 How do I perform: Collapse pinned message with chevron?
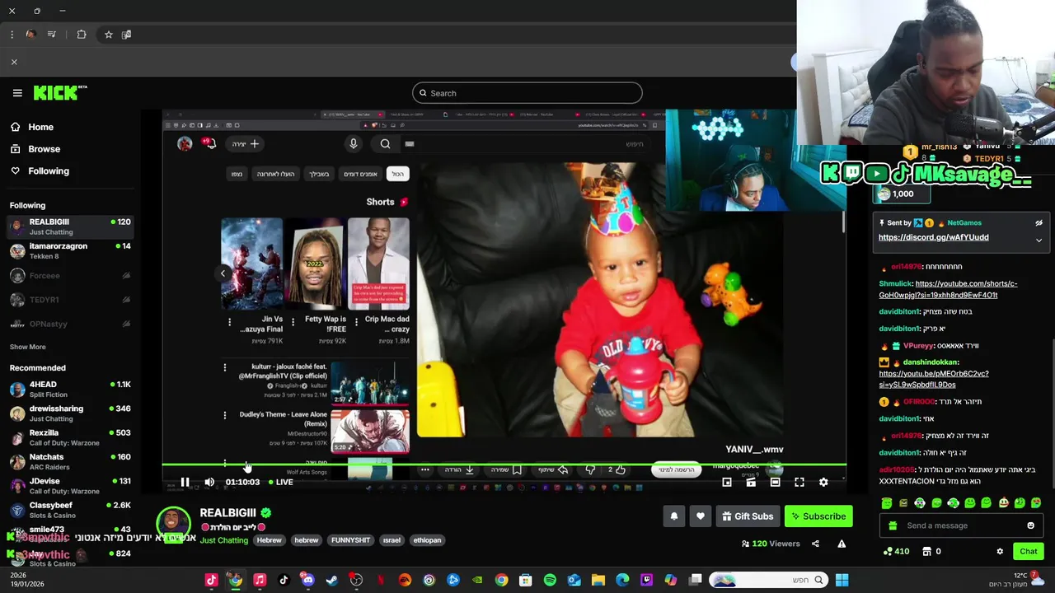coord(1039,240)
